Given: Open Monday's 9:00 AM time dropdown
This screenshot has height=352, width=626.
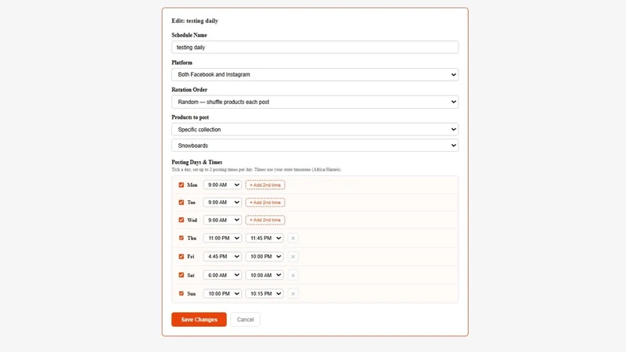Looking at the screenshot, I should click(x=222, y=185).
